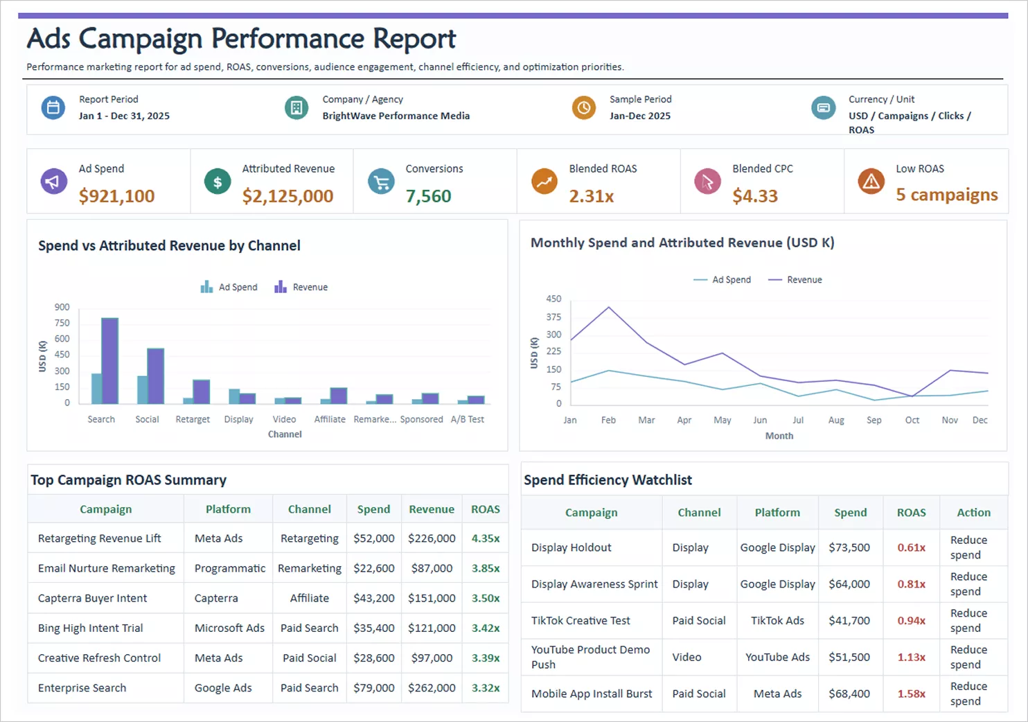Click the Blended CPC cursor icon
1028x722 pixels.
pos(707,182)
